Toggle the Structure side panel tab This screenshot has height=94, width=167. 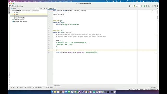coord(9,74)
